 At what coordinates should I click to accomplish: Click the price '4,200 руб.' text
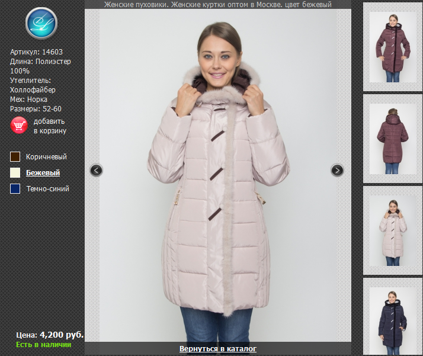[62, 335]
